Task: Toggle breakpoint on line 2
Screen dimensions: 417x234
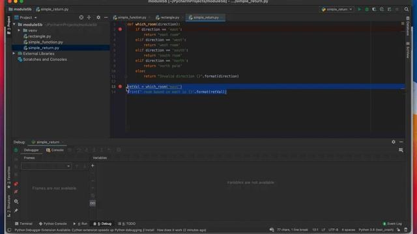Action: click(120, 29)
